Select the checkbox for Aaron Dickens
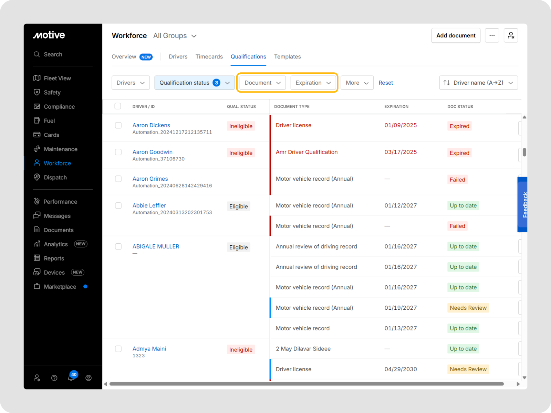 click(x=118, y=125)
